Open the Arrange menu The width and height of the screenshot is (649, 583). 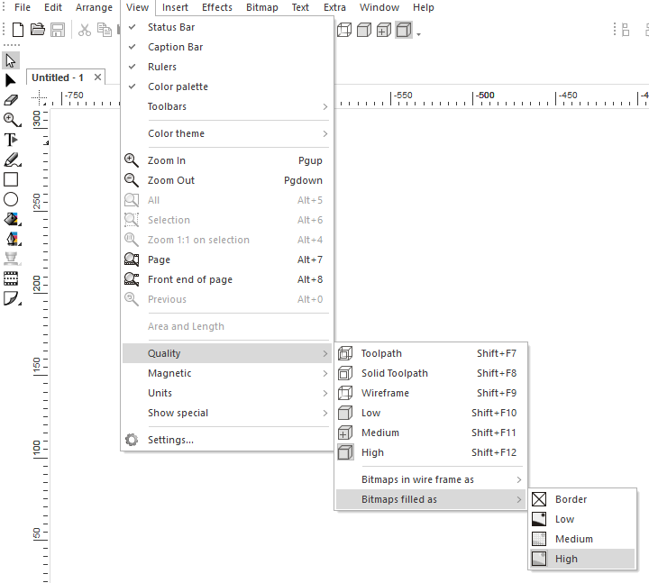pos(94,7)
